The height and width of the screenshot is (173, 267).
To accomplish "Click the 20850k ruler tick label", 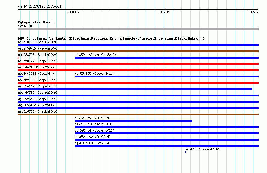I will [253, 12].
